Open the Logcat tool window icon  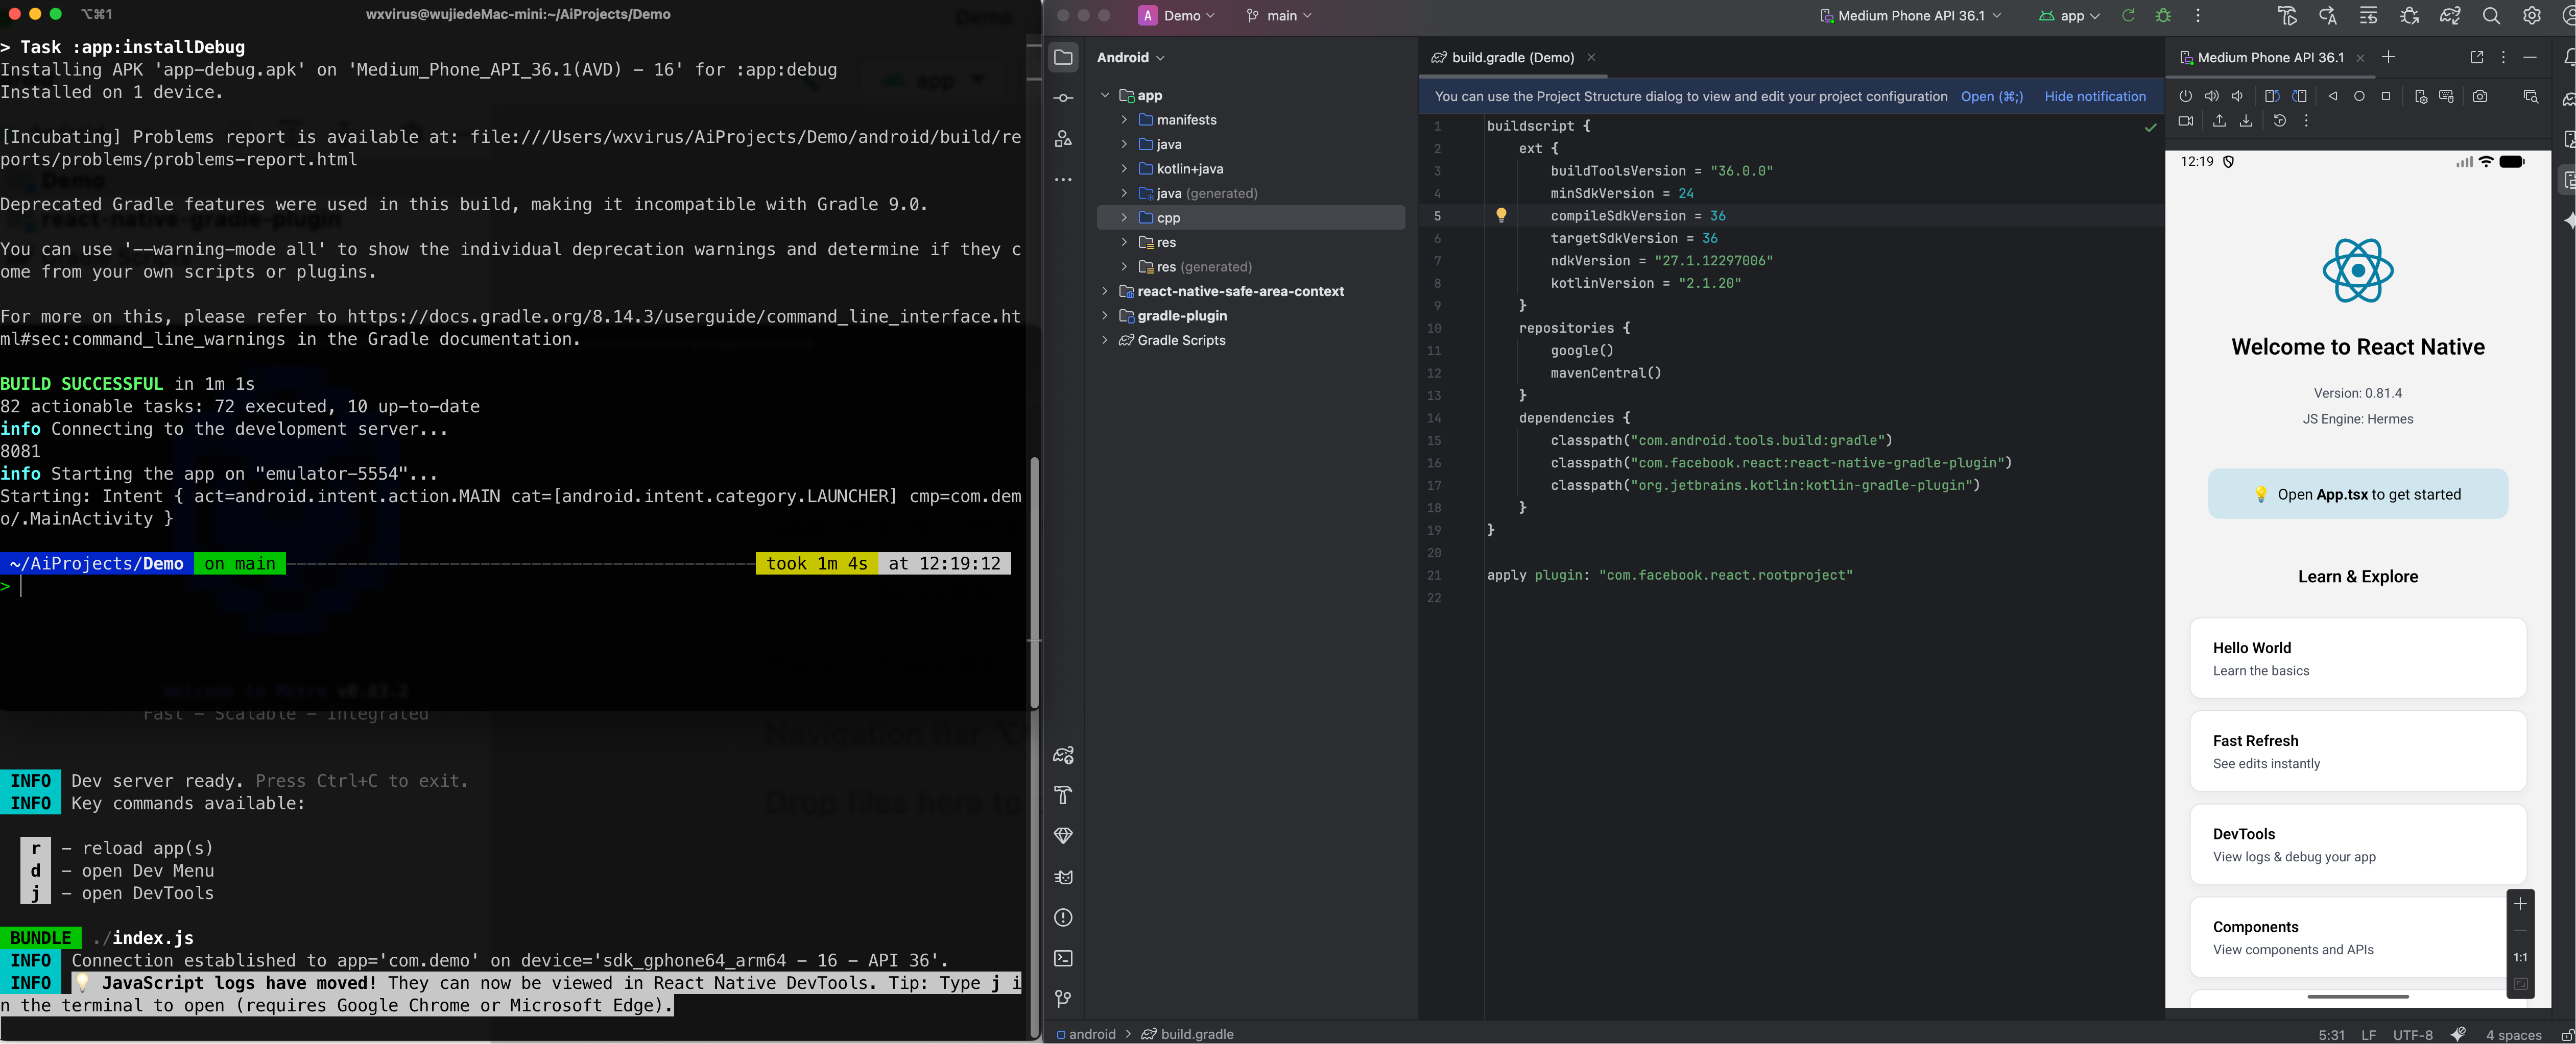1063,877
